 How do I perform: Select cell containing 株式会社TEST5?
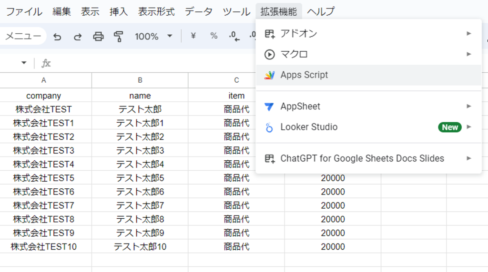[44, 178]
